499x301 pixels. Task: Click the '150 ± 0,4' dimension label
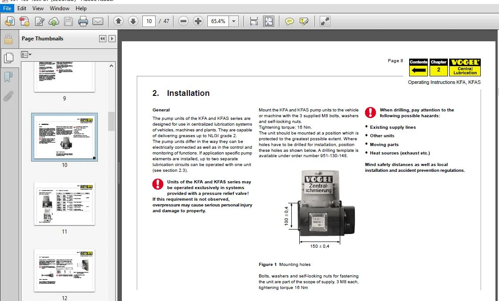tap(319, 246)
